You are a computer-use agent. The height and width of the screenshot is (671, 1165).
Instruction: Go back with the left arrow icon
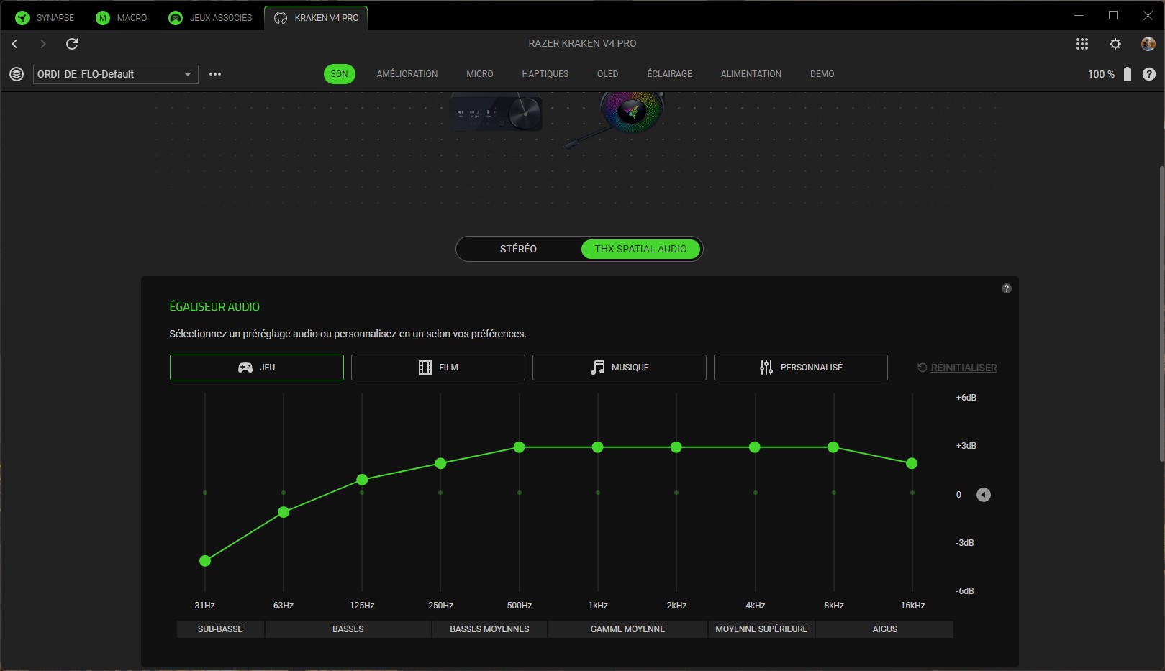[x=14, y=44]
